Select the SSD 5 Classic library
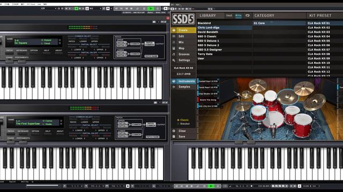 point(225,36)
